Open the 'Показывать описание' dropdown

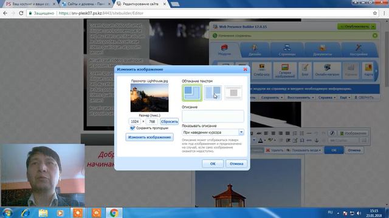click(213, 132)
